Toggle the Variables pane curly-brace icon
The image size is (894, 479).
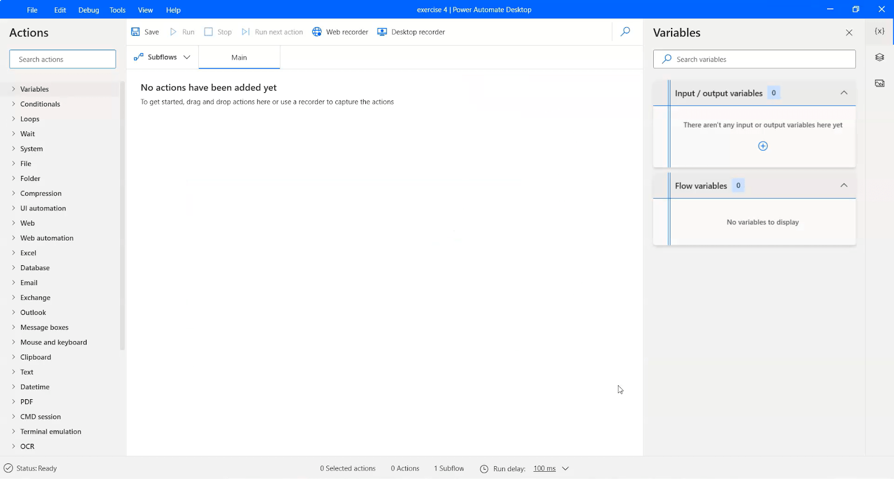point(879,31)
